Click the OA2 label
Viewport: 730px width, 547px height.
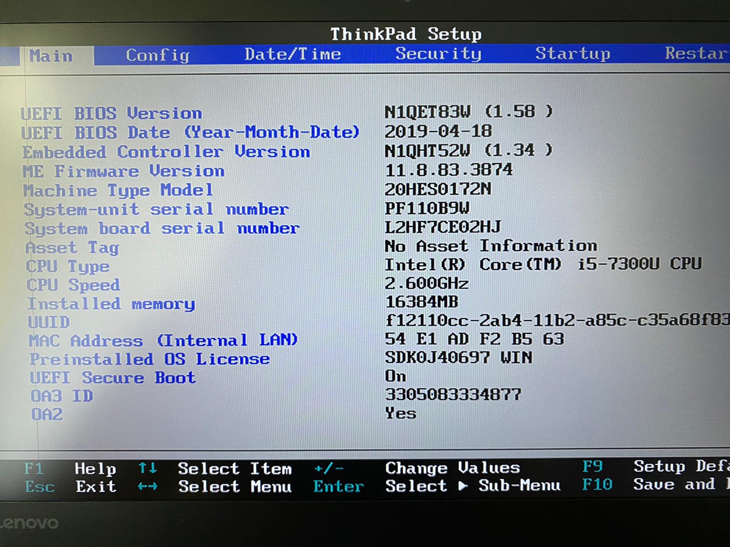pyautogui.click(x=47, y=414)
